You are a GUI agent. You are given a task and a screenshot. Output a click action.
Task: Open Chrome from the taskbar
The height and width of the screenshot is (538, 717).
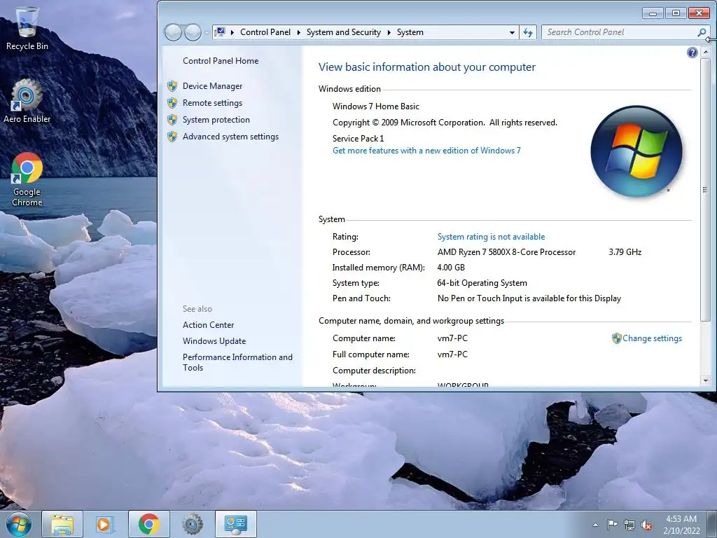pos(148,524)
